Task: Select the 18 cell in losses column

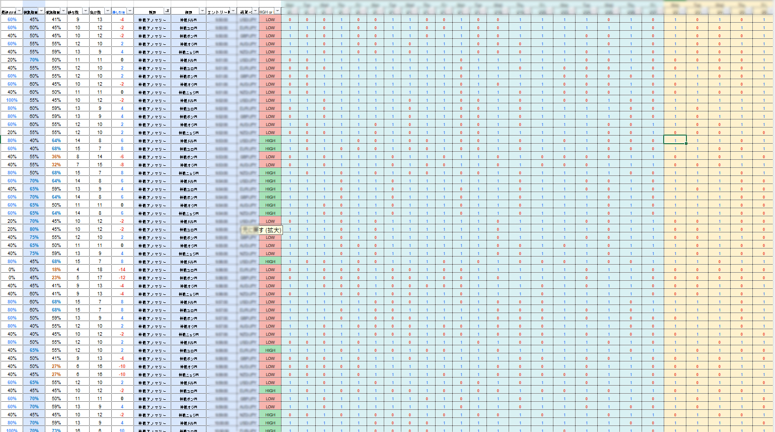Action: coord(100,270)
